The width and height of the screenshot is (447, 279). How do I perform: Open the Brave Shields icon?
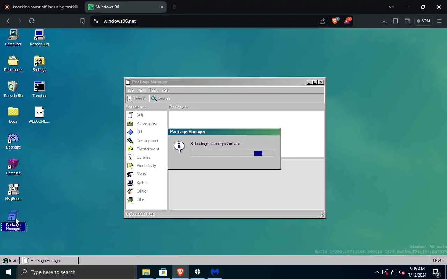tap(335, 21)
